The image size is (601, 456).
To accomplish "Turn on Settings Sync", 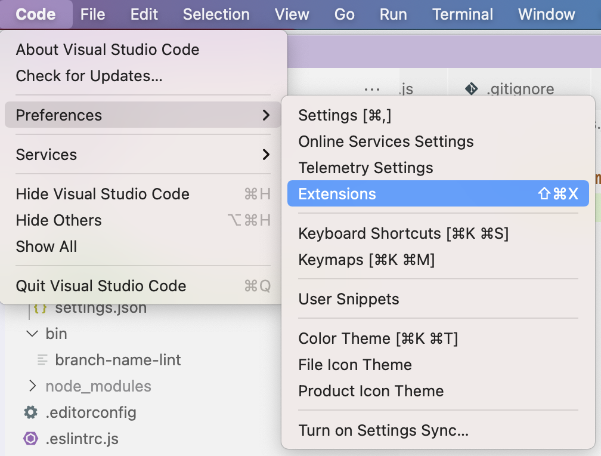I will pyautogui.click(x=438, y=430).
